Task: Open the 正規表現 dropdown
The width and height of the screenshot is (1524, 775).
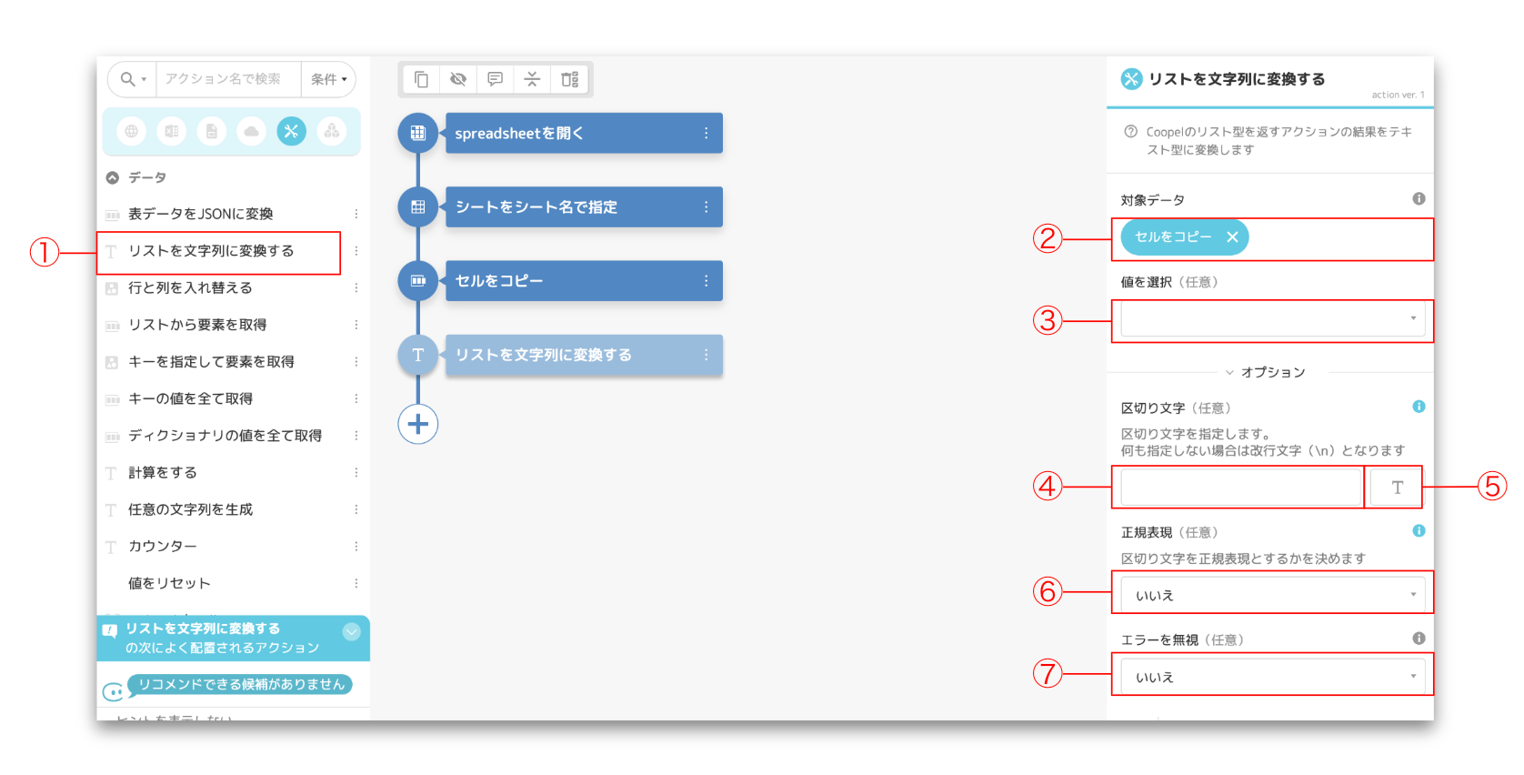Action: point(1273,595)
